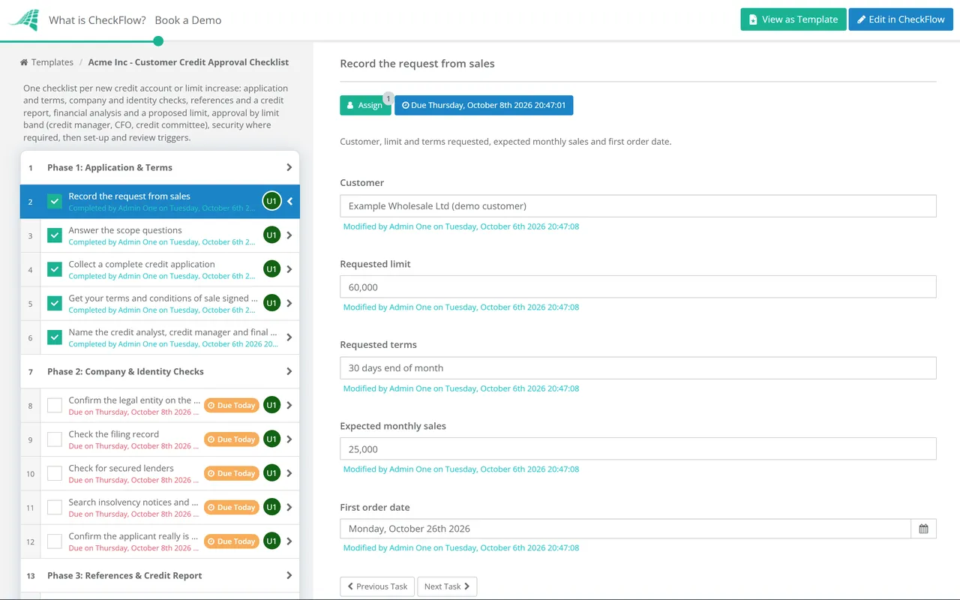Viewport: 960px width, 600px height.
Task: Tick the Check for secured lenders checkbox
Action: coord(55,473)
